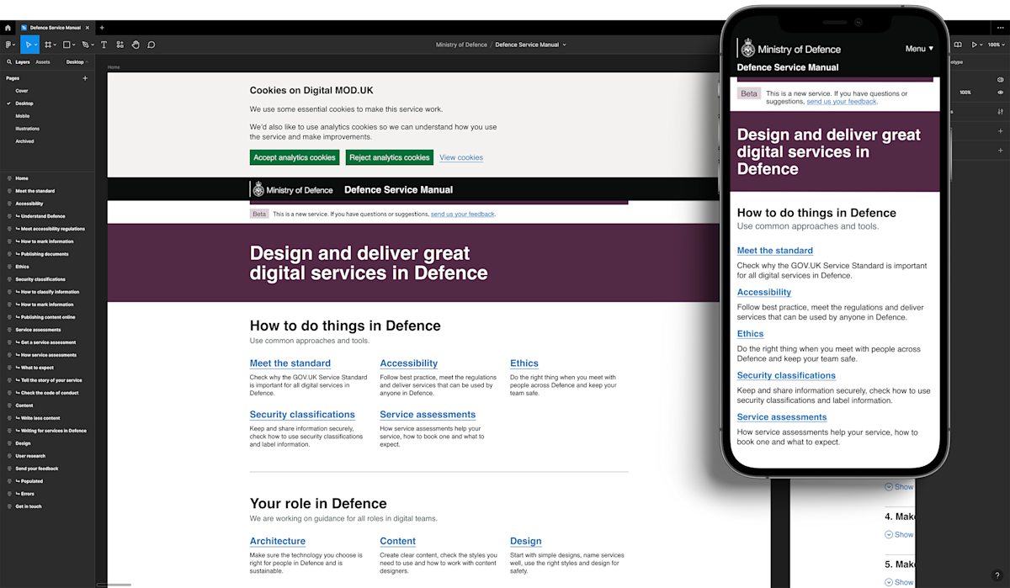
Task: Open the Help question mark button
Action: (997, 575)
